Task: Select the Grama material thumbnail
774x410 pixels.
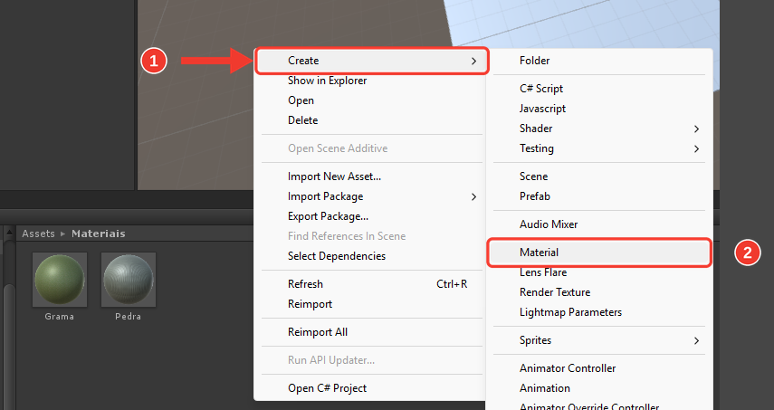Action: tap(60, 280)
